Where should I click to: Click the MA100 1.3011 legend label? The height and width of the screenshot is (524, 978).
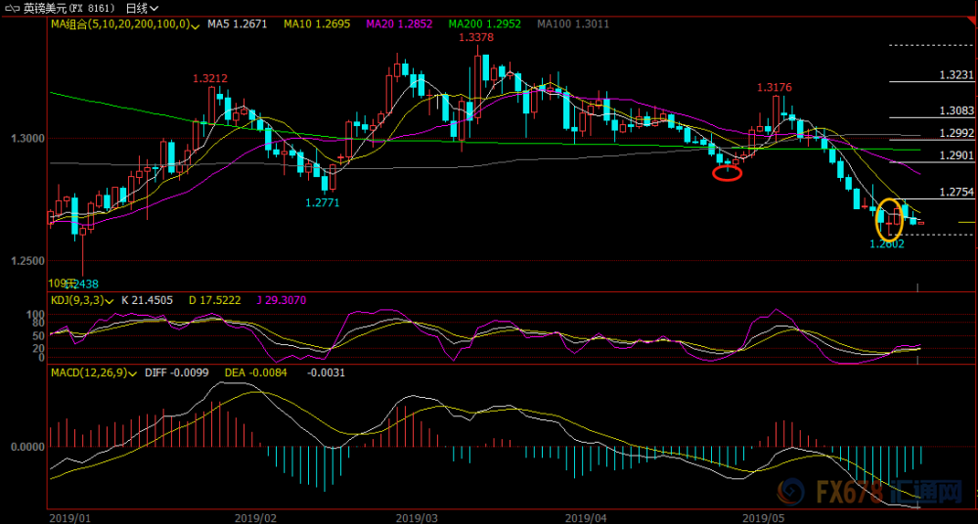click(x=573, y=24)
